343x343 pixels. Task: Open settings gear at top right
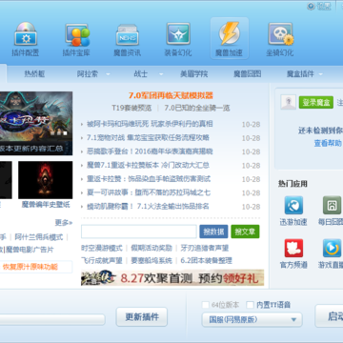pyautogui.click(x=311, y=6)
